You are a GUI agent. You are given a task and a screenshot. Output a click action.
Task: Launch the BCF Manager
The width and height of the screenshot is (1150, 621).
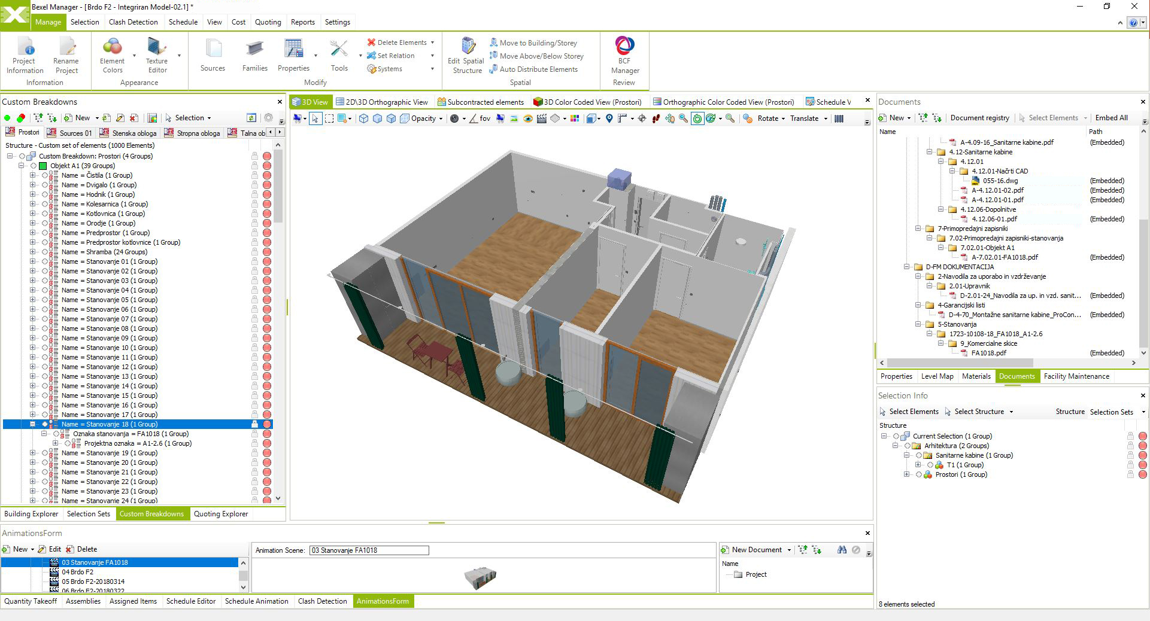(x=625, y=55)
